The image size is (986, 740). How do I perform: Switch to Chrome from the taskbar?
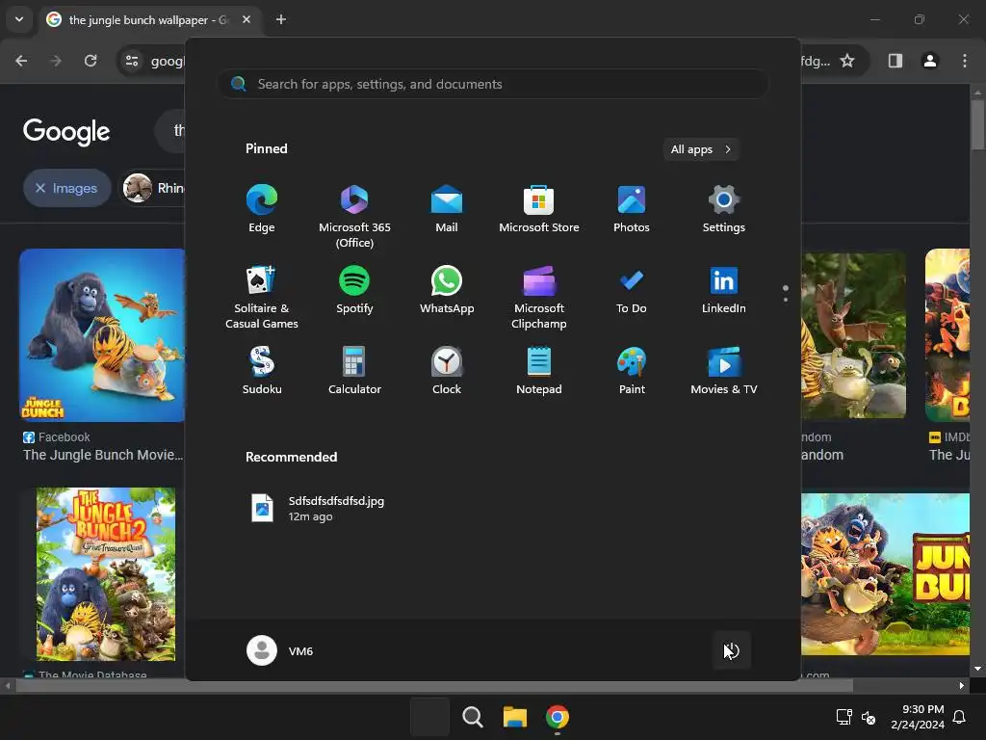[558, 717]
